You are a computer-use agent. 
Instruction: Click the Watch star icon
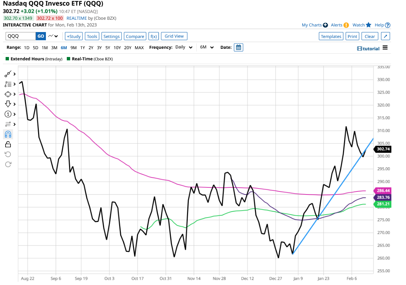click(x=369, y=25)
